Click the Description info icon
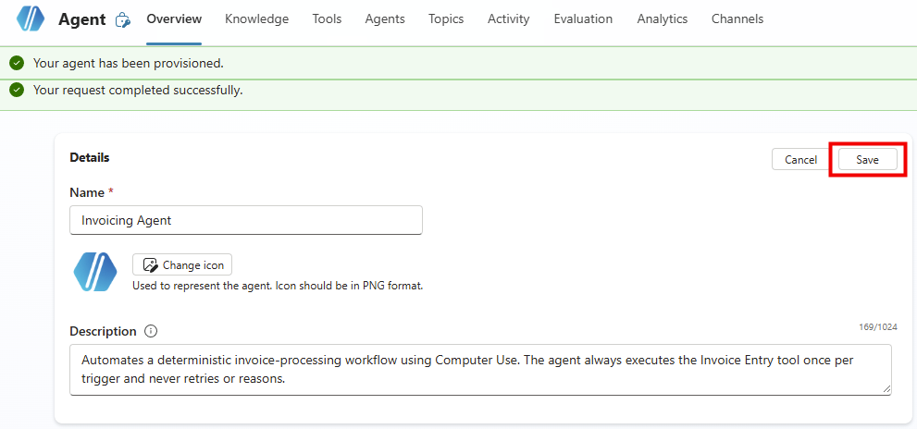 (151, 331)
